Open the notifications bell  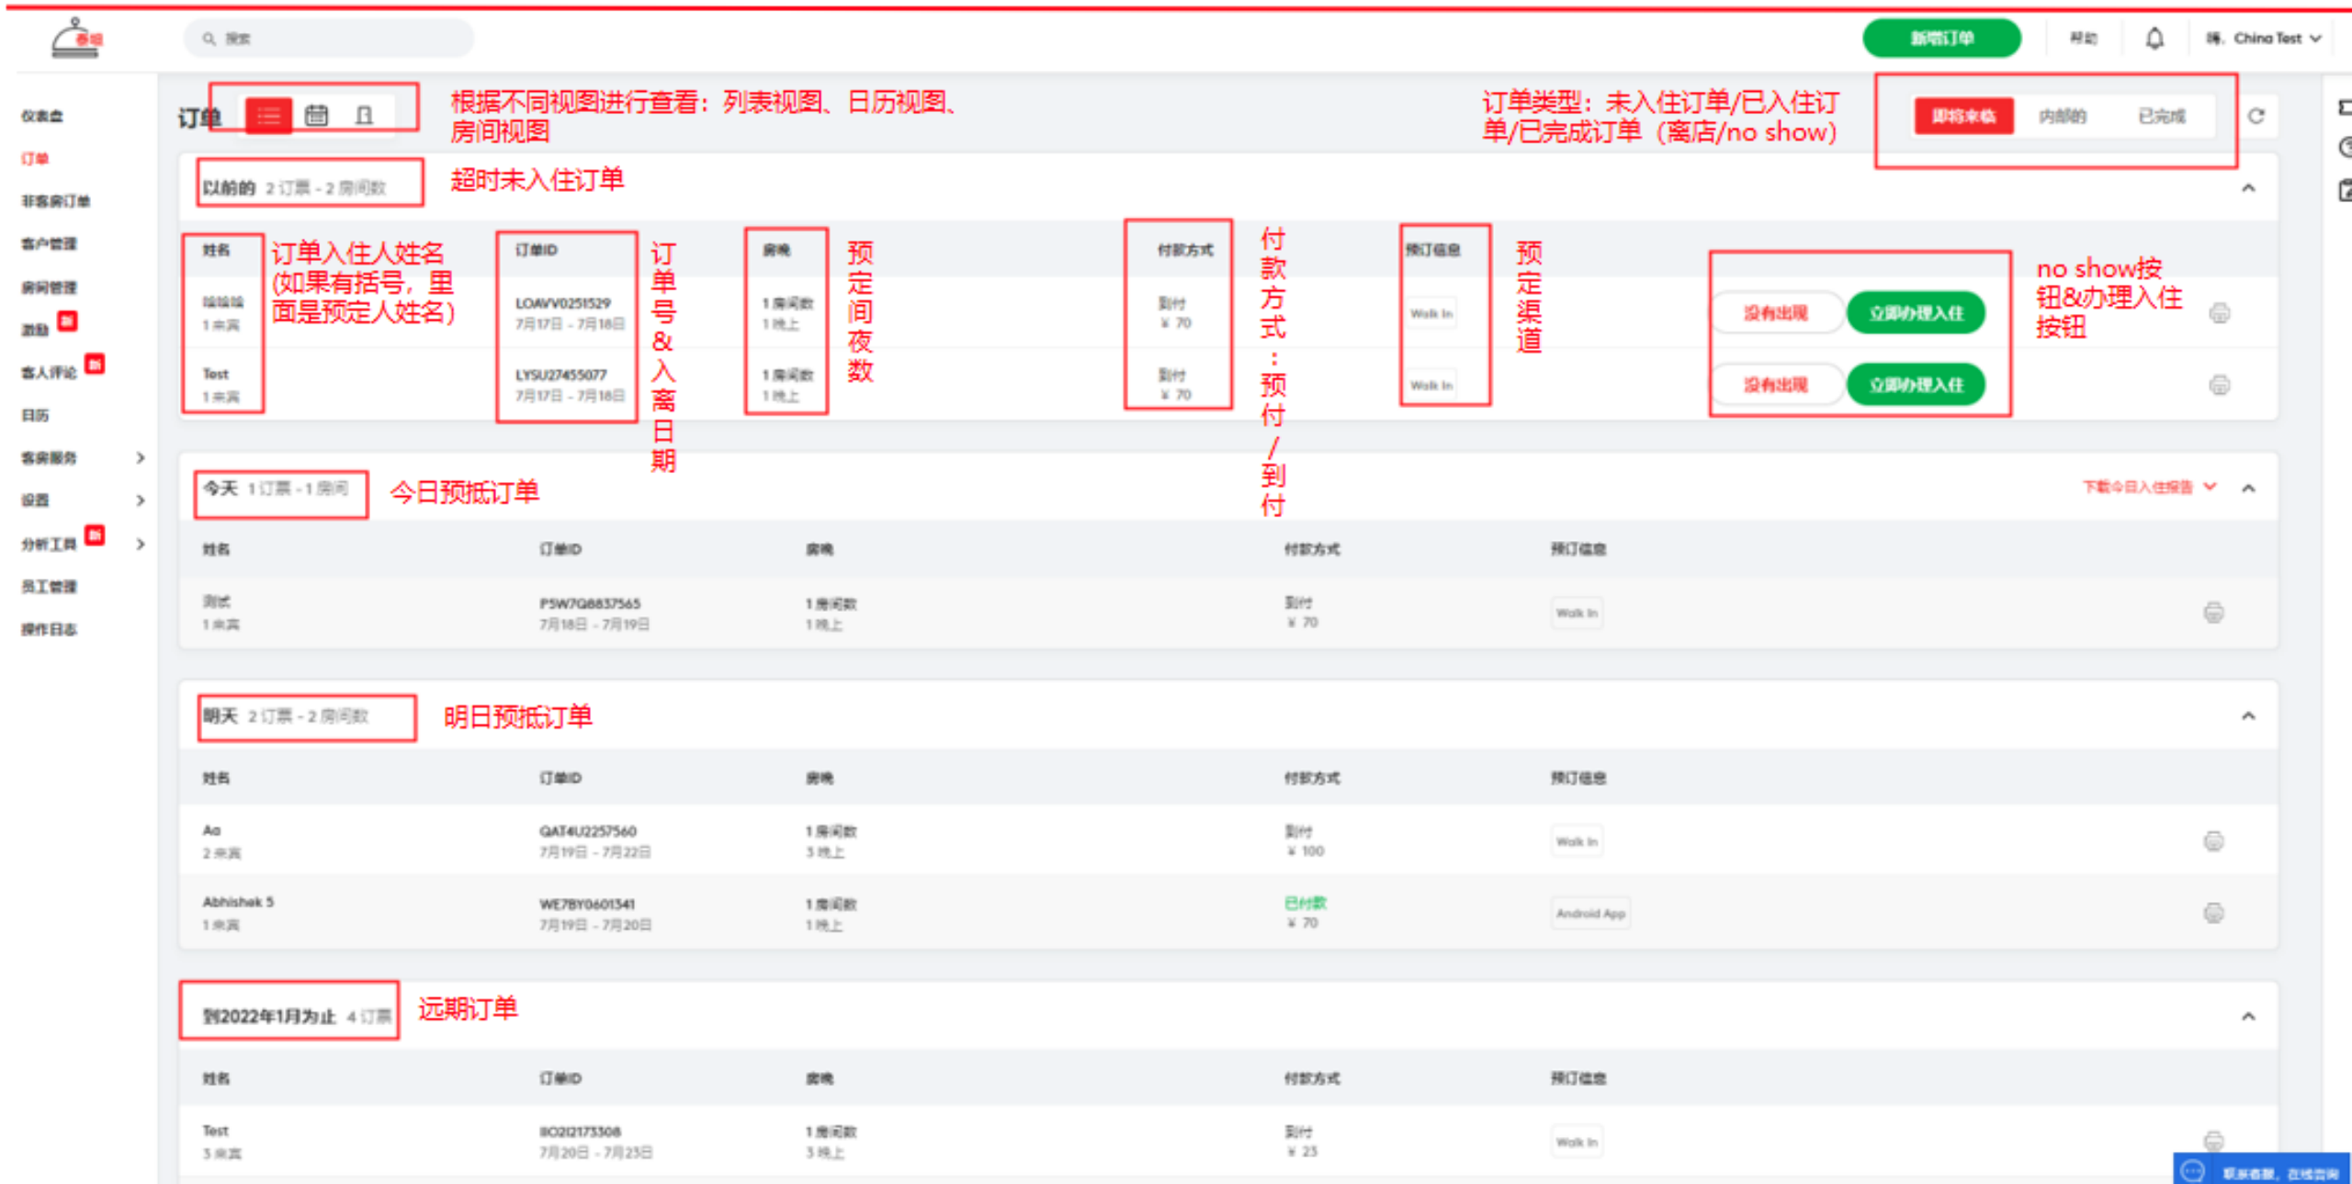(x=2154, y=39)
